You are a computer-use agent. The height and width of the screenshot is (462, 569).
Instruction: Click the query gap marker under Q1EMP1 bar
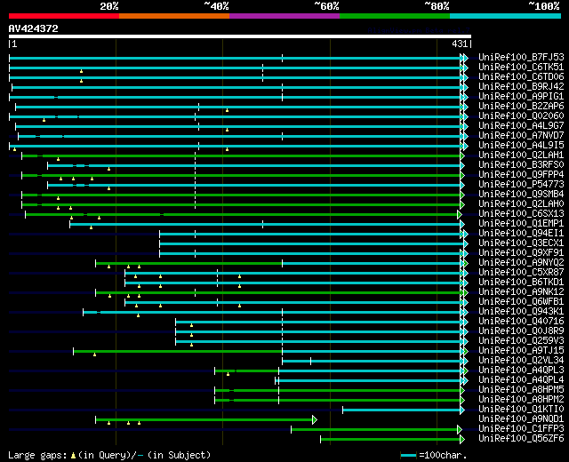(x=91, y=227)
